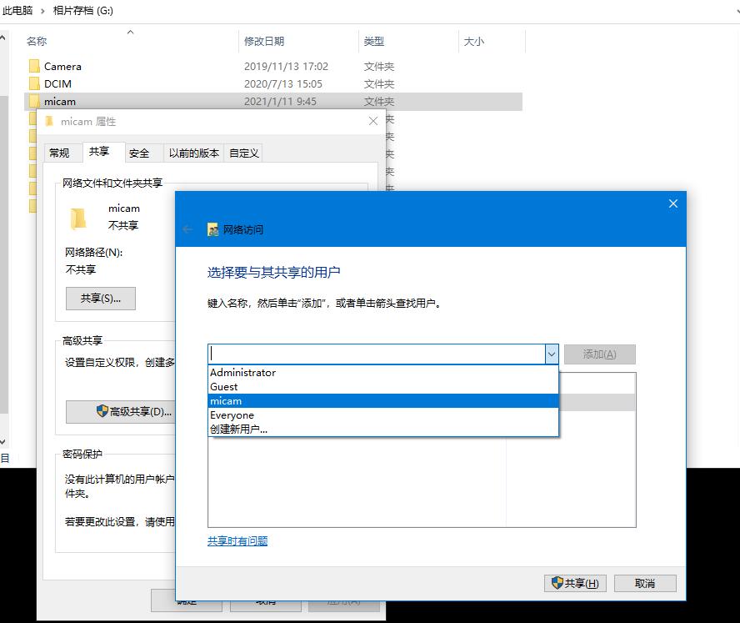Viewport: 740px width, 623px height.
Task: Click the 取消 button
Action: point(645,583)
